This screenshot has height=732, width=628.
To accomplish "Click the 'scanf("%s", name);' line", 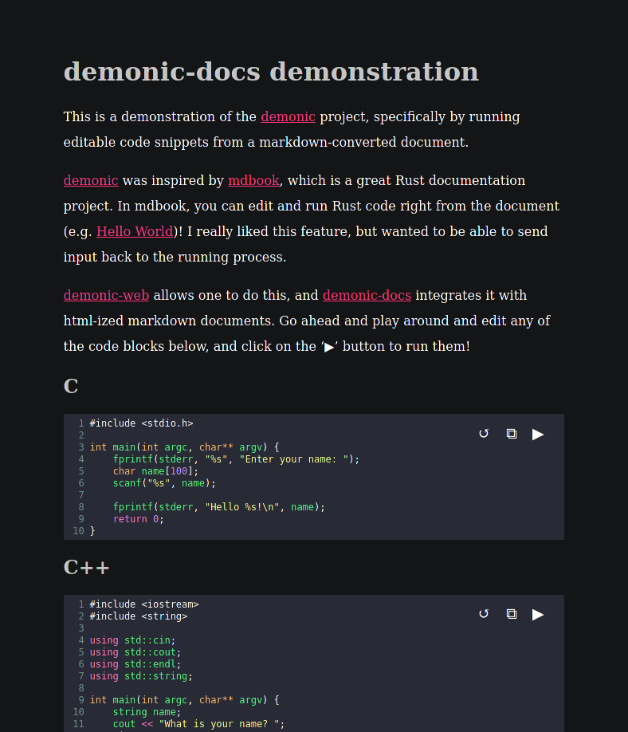I will click(x=164, y=483).
